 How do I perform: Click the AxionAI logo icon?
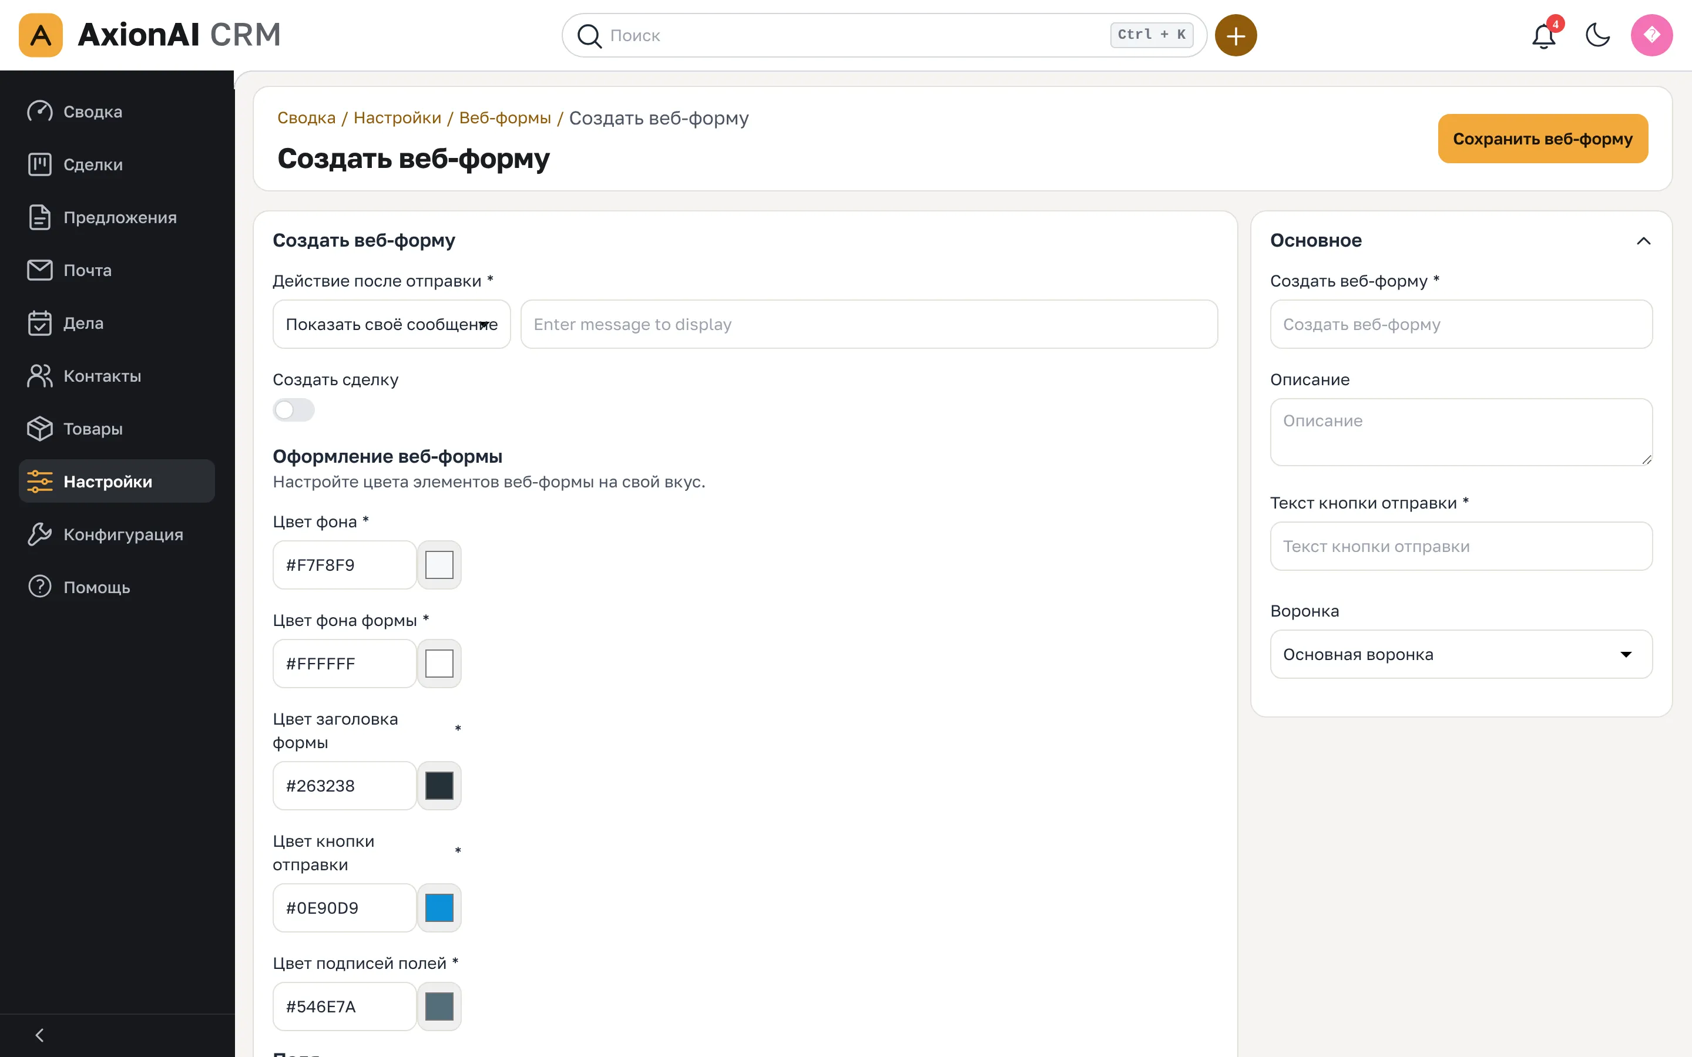pos(41,35)
